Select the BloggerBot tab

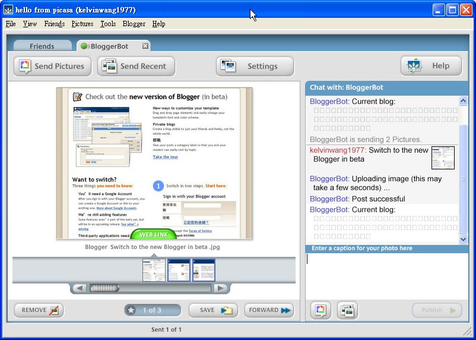[109, 46]
